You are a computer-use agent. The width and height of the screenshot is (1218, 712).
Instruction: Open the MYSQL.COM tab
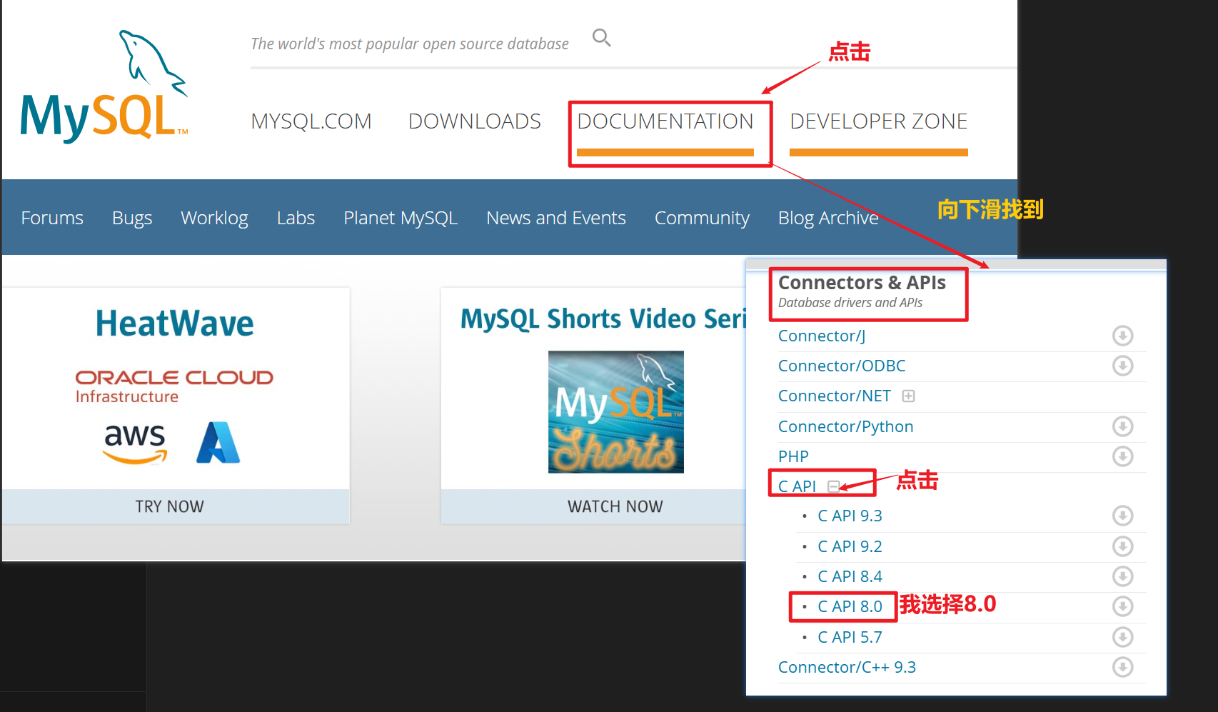pyautogui.click(x=311, y=121)
